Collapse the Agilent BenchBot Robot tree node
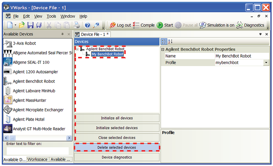The width and height of the screenshot is (273, 166). 77,49
